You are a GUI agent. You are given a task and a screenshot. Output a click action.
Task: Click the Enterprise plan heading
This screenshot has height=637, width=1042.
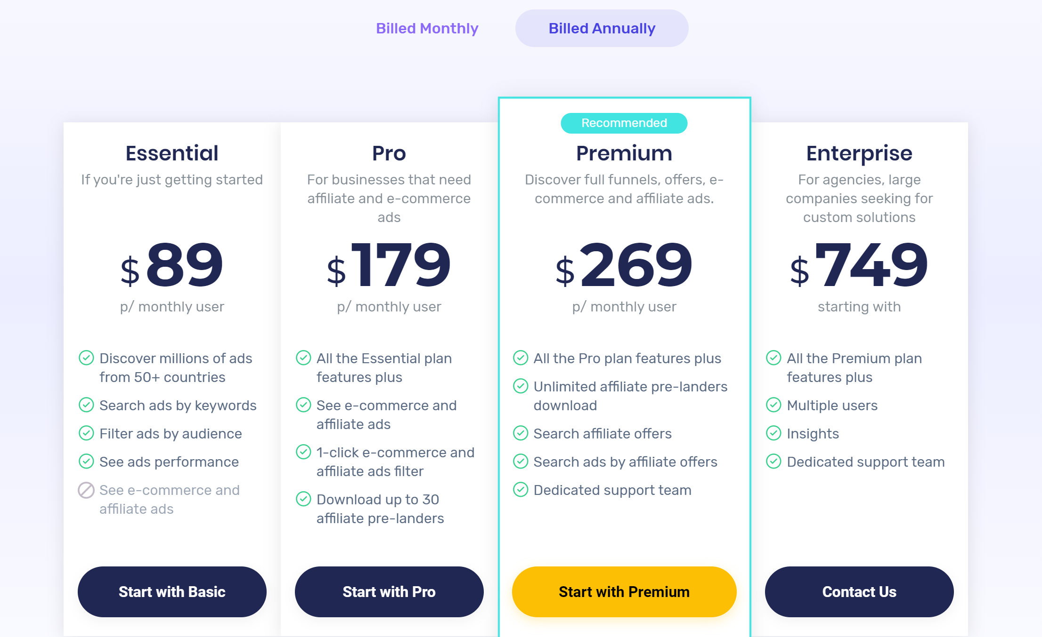859,153
